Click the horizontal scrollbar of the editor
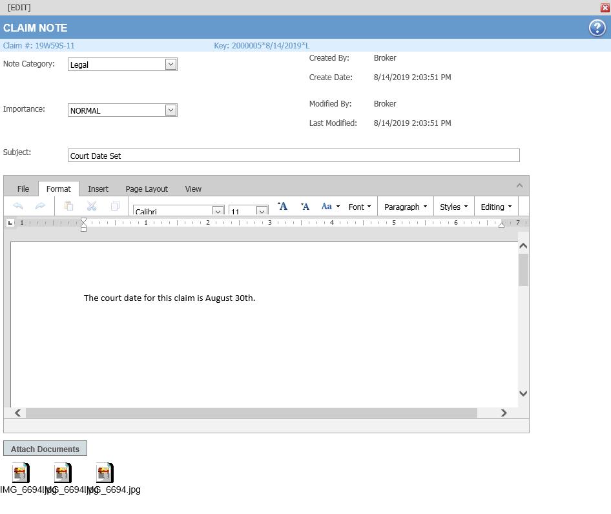The image size is (611, 514). 251,413
